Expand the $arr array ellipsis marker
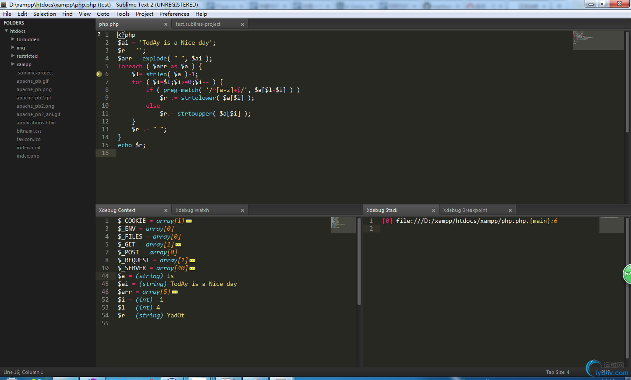 (x=175, y=292)
